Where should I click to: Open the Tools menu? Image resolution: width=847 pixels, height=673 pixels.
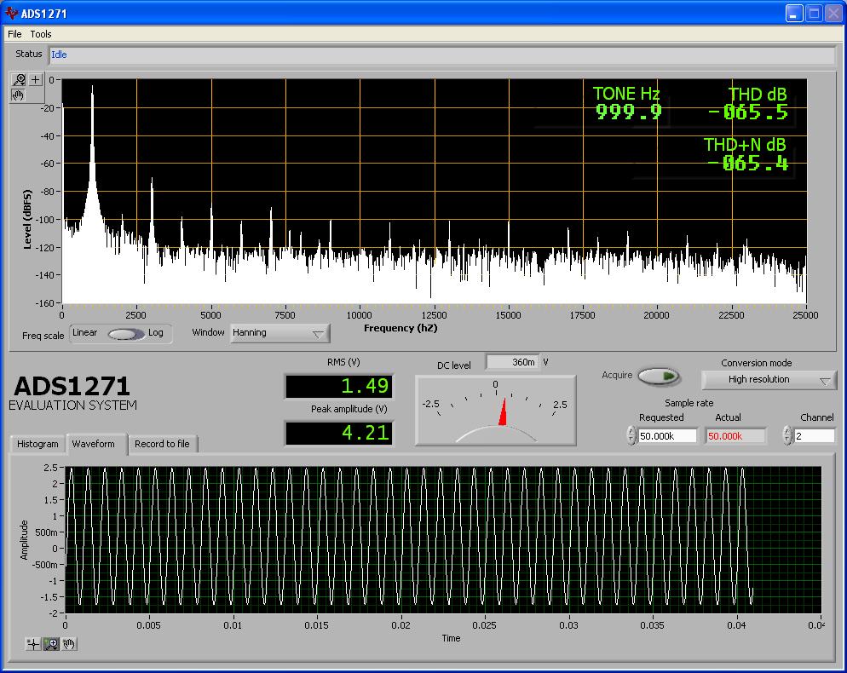point(40,34)
